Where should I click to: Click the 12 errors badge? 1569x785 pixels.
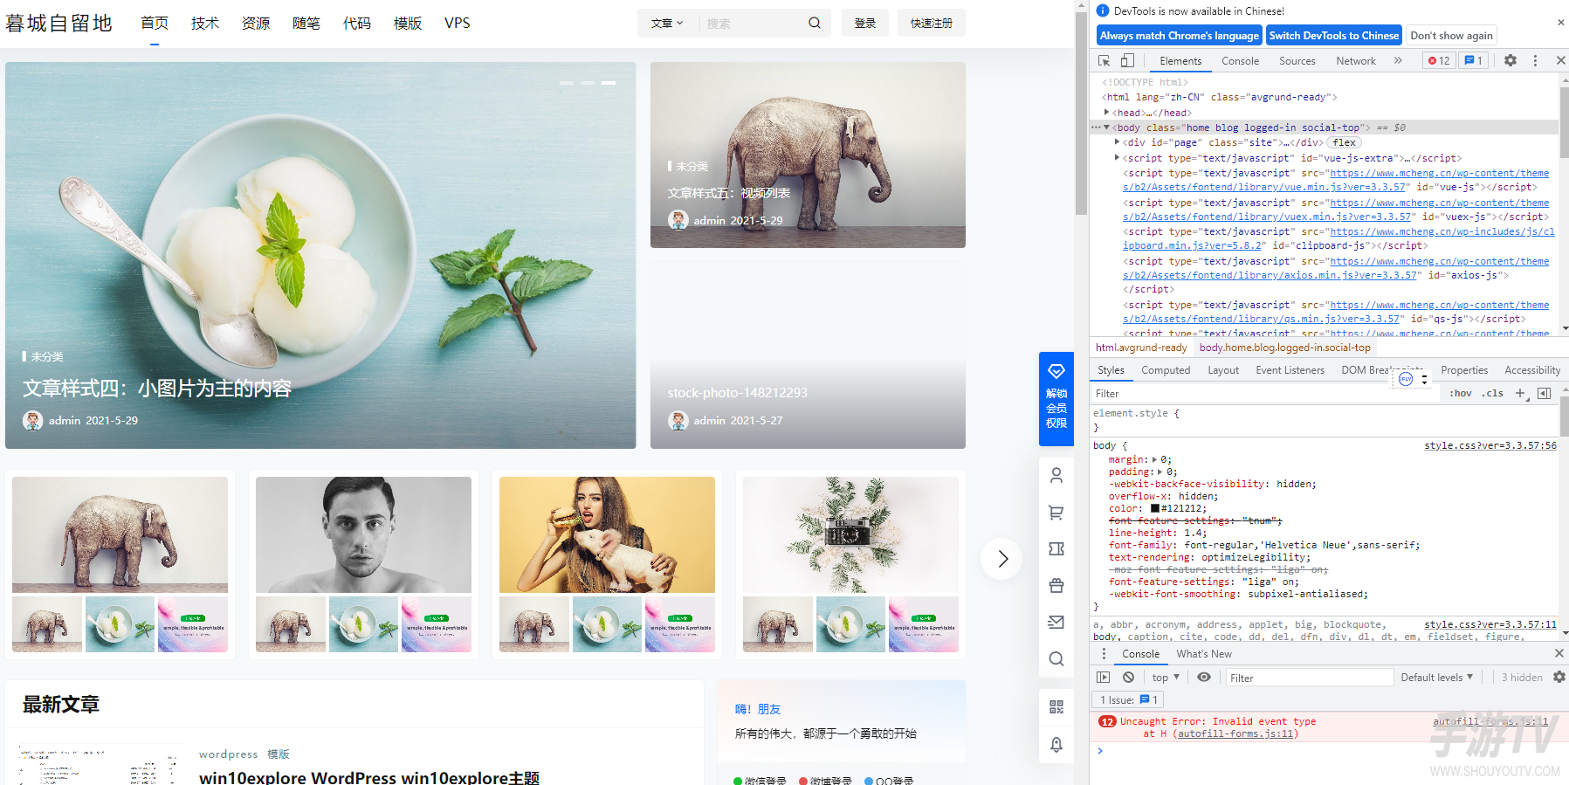1439,60
